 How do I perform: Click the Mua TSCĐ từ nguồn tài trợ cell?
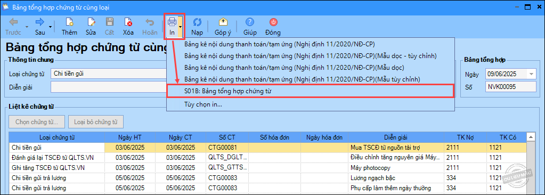point(396,148)
